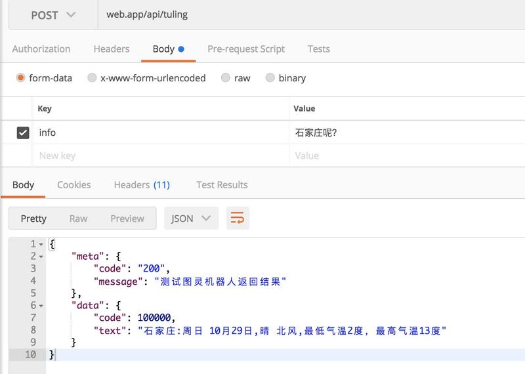
Task: Click the "200" code value text
Action: (152, 268)
